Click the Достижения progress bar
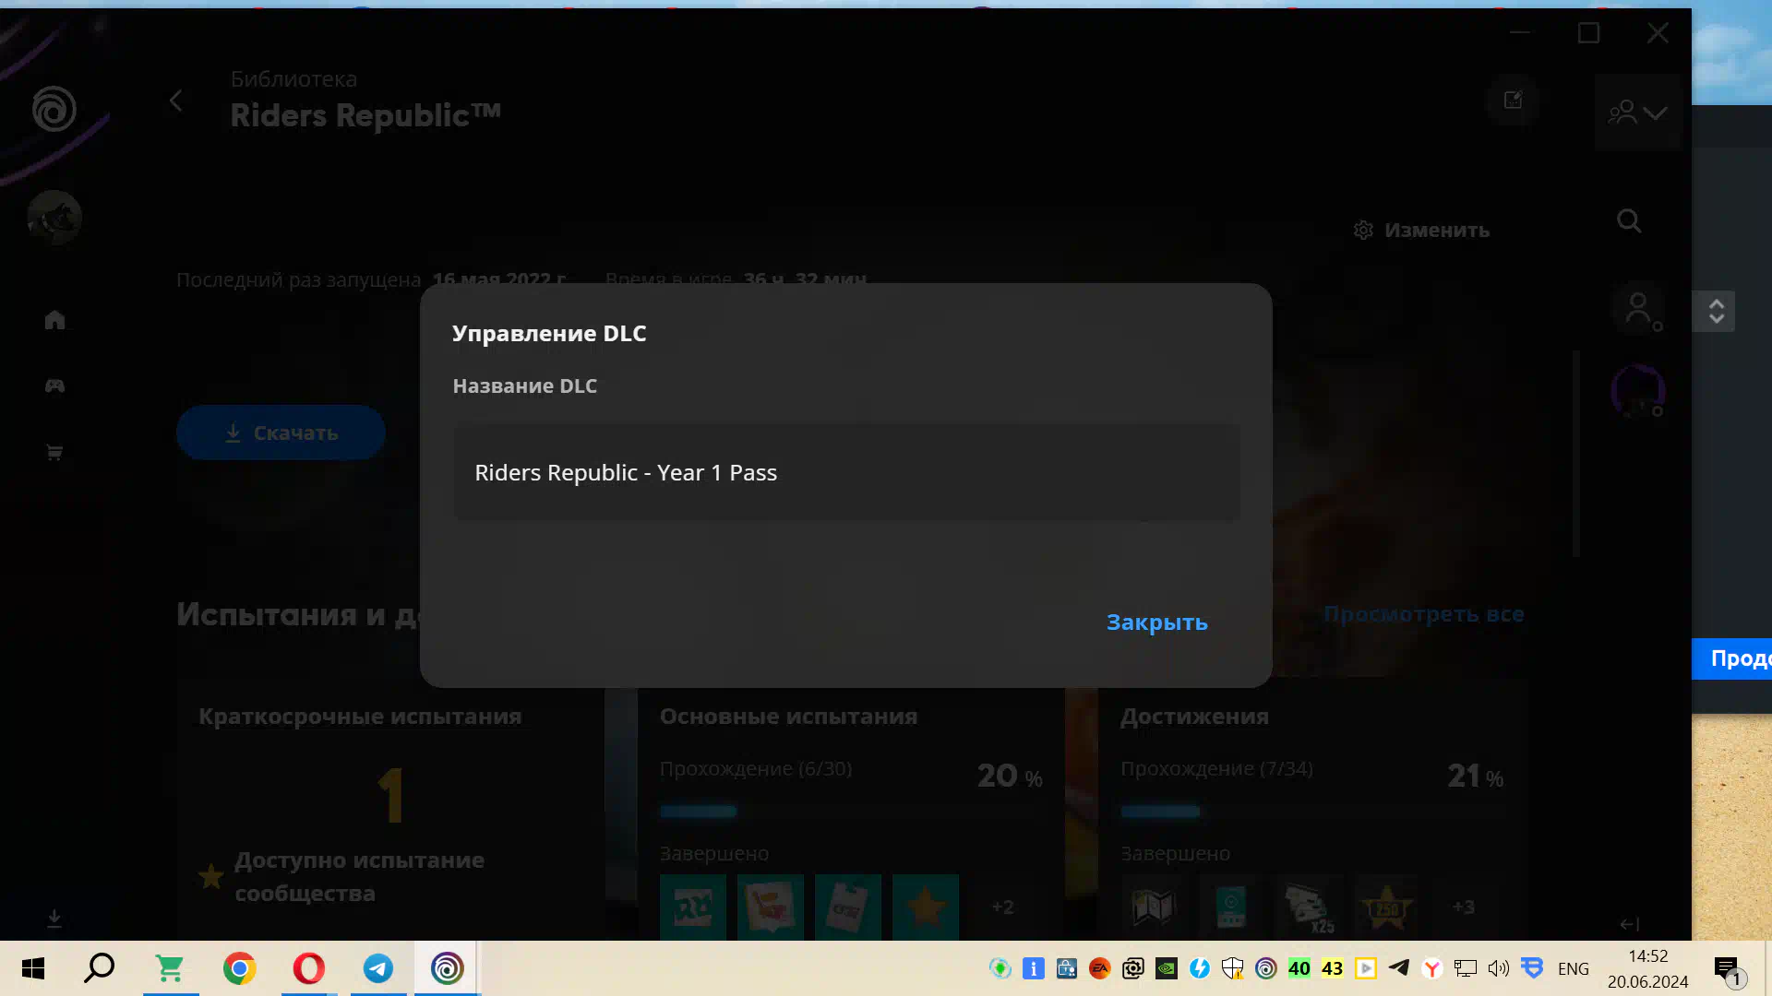Image resolution: width=1772 pixels, height=996 pixels. pyautogui.click(x=1312, y=812)
